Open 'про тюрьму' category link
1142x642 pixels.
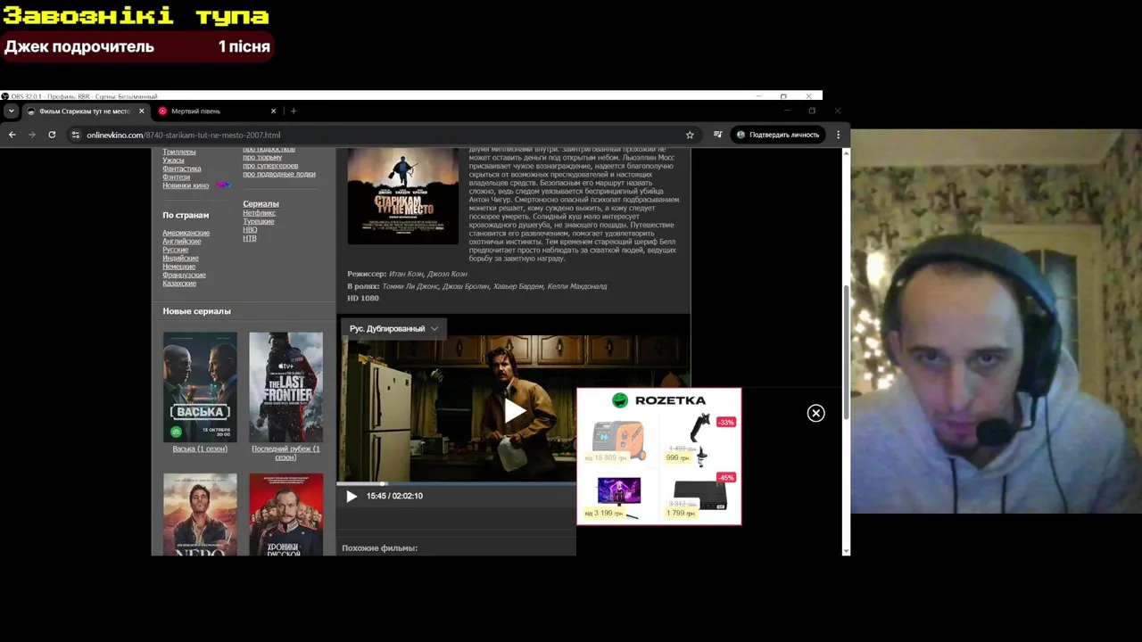262,157
